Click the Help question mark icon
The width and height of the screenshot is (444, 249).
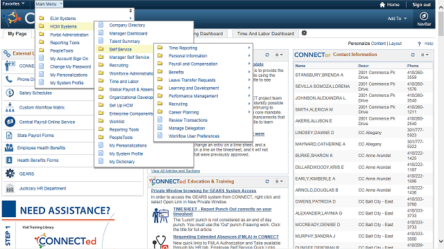tap(419, 44)
